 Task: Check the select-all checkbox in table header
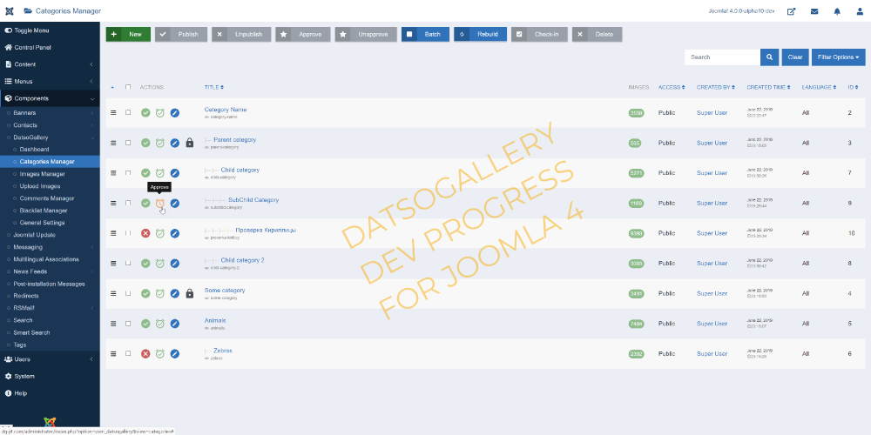pyautogui.click(x=129, y=87)
